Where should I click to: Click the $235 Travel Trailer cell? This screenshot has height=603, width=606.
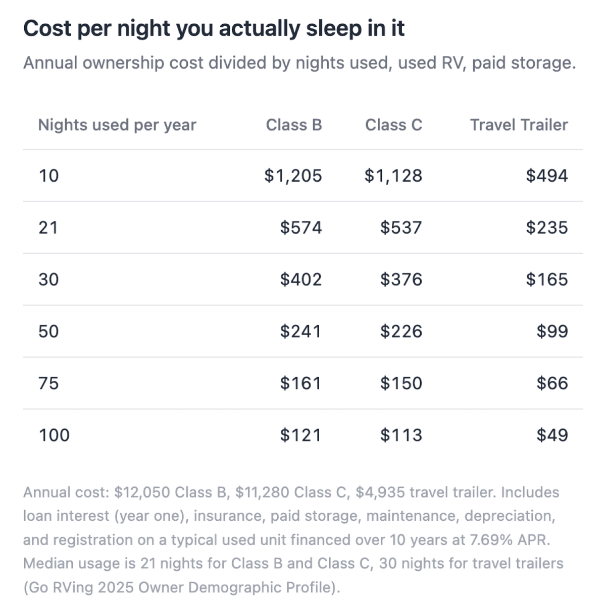point(546,228)
